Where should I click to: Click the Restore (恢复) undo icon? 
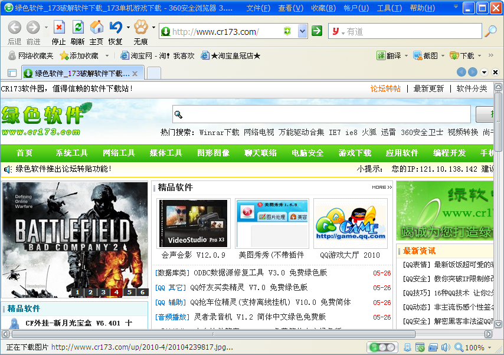116,28
